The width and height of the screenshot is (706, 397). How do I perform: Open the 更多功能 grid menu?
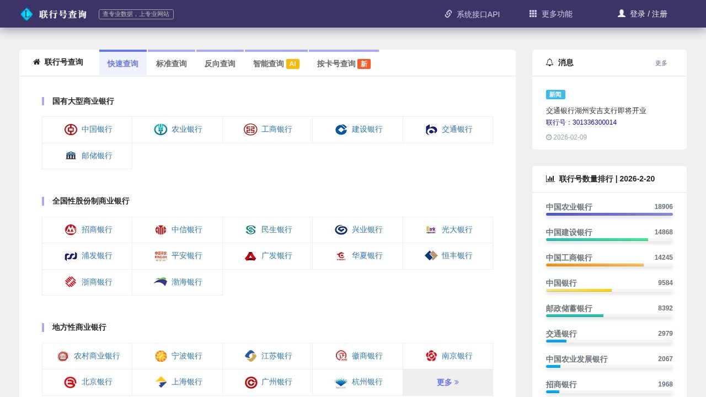point(550,14)
